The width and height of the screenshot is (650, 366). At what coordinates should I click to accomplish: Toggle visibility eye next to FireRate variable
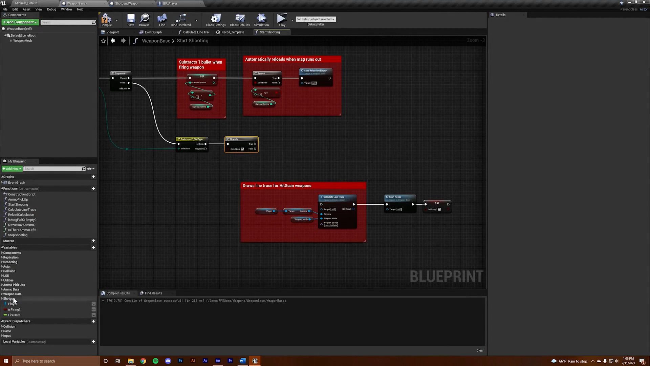(93, 315)
